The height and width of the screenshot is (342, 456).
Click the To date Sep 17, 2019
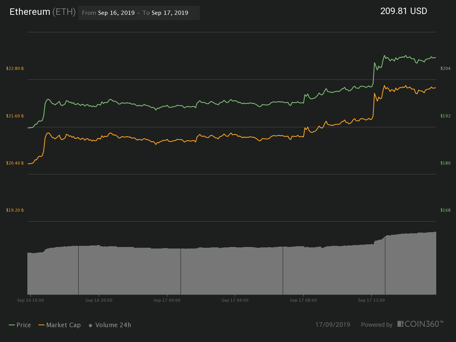tap(170, 13)
